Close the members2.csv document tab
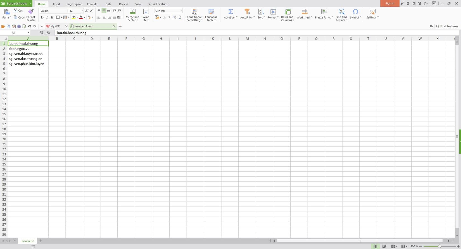The height and width of the screenshot is (249, 461). point(114,26)
